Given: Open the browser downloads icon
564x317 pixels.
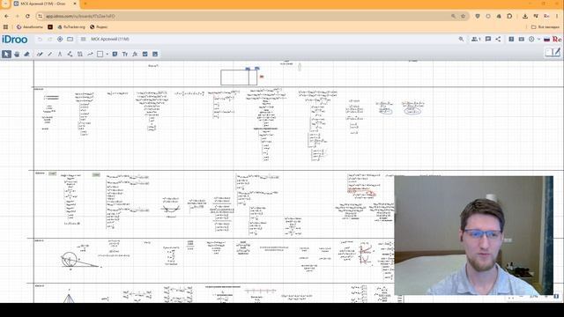Looking at the screenshot, I should click(525, 16).
